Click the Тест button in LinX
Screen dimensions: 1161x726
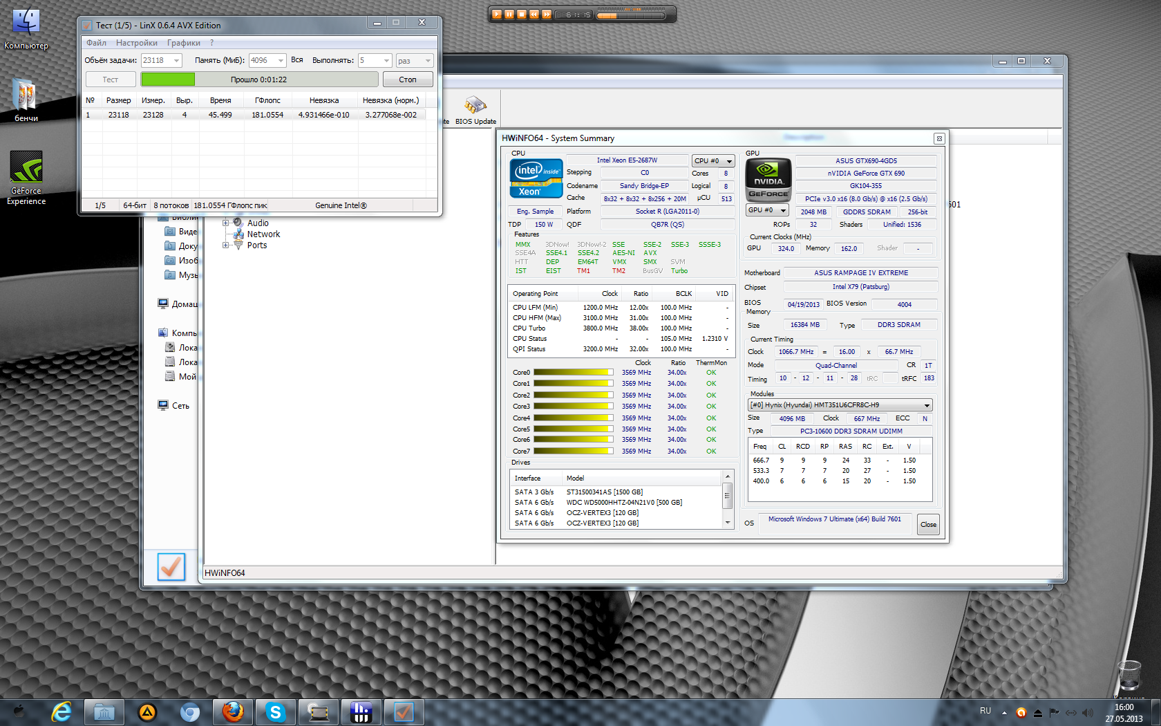point(111,80)
